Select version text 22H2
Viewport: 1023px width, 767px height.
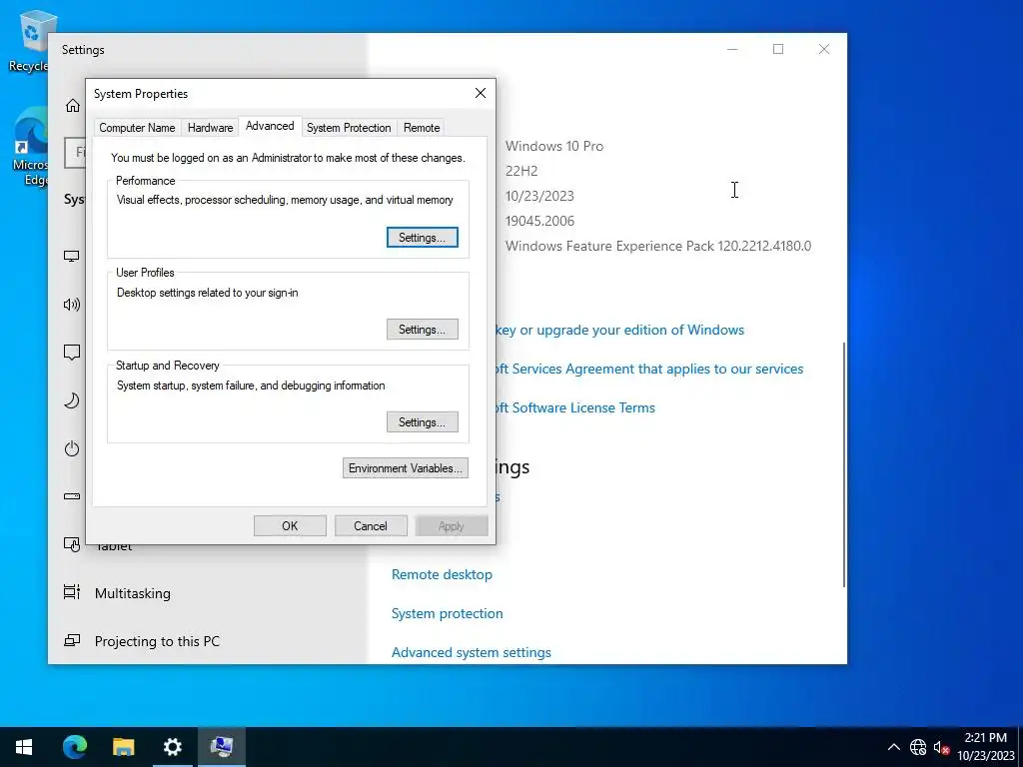(521, 171)
